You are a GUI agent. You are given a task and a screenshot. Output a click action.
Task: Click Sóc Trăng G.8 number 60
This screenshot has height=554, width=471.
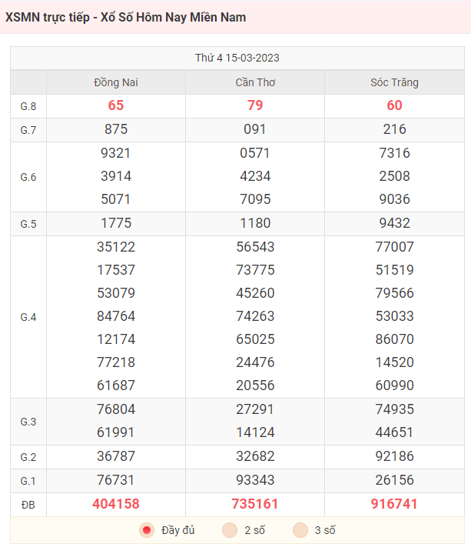394,105
